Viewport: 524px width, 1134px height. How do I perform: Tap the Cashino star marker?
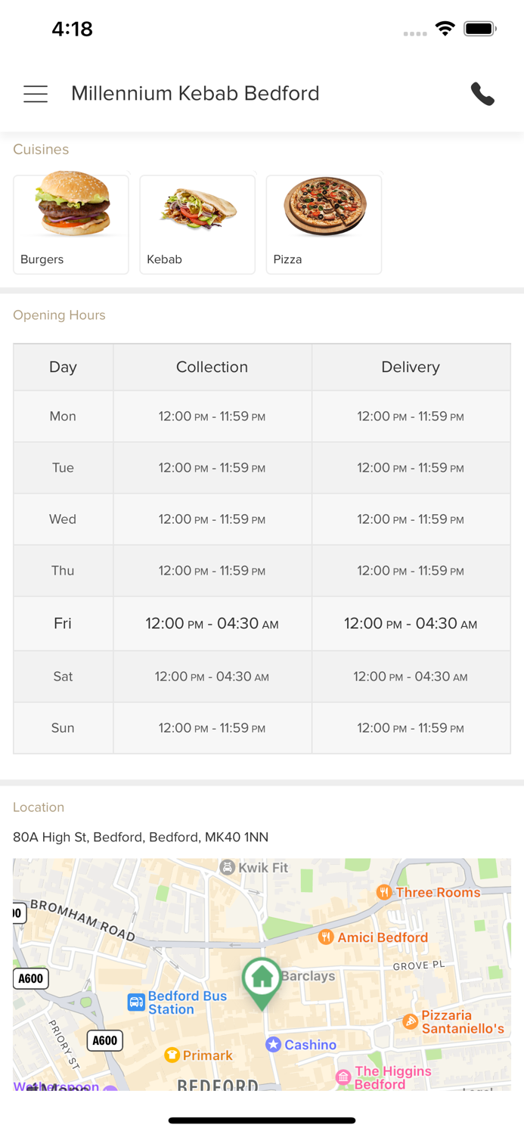click(273, 1044)
